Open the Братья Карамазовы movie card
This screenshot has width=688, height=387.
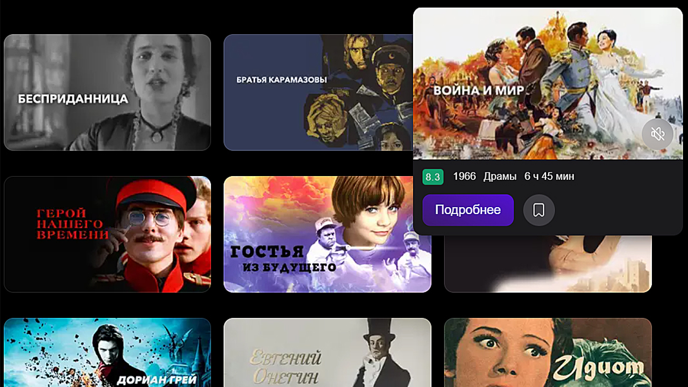pos(318,92)
